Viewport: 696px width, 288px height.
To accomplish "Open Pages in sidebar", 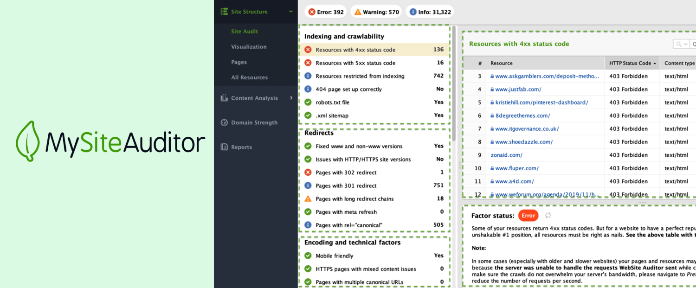I will (239, 62).
